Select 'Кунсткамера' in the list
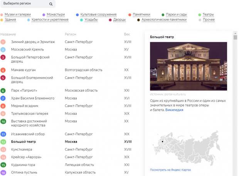This screenshot has width=239, height=176. tap(22, 149)
